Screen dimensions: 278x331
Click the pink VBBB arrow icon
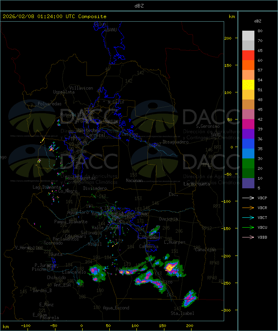(x=248, y=237)
